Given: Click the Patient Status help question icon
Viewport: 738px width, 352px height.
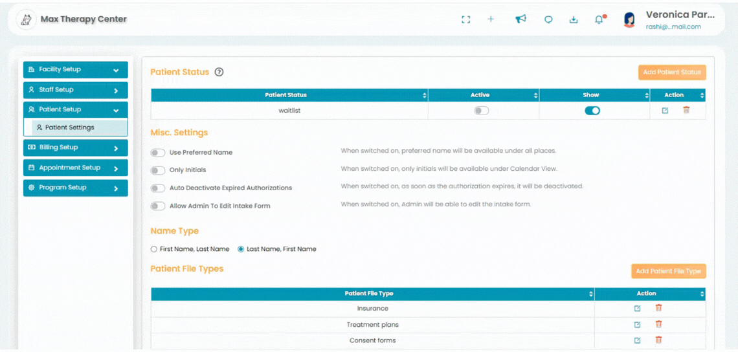Looking at the screenshot, I should tap(219, 72).
